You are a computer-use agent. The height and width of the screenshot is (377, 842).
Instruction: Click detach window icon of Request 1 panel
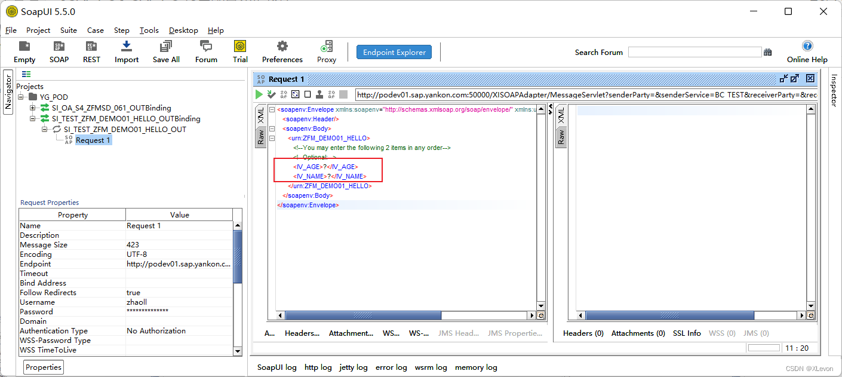pos(784,78)
